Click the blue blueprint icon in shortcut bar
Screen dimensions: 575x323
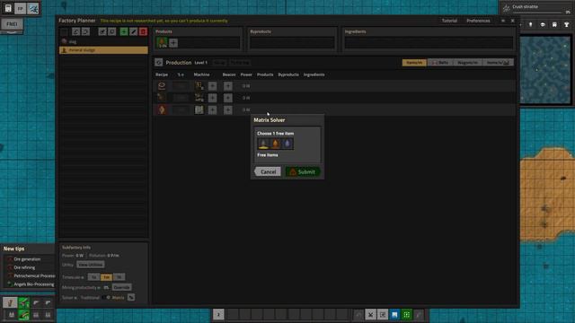(394, 314)
